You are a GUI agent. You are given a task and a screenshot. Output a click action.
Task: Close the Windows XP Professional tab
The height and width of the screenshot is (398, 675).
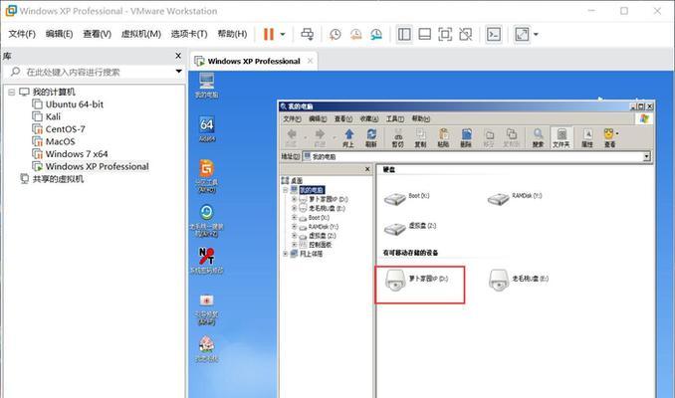click(x=310, y=61)
